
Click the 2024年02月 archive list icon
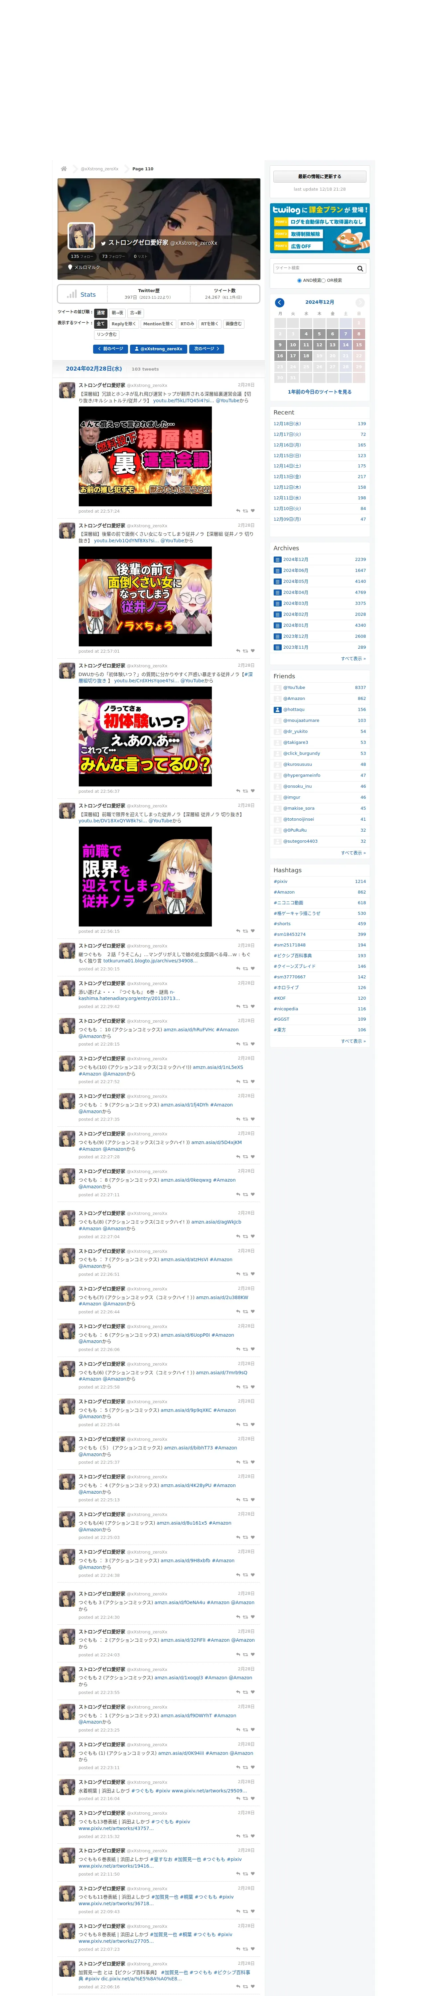(x=277, y=614)
